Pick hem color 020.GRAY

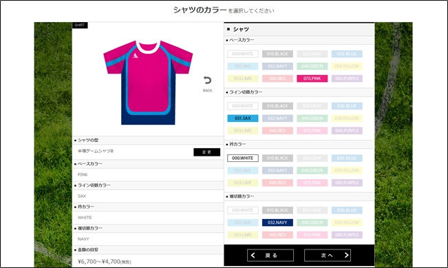[x=312, y=210]
